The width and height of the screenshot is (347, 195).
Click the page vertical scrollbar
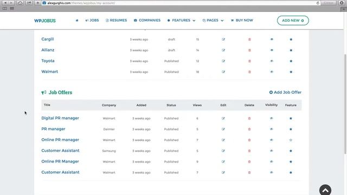(345, 104)
